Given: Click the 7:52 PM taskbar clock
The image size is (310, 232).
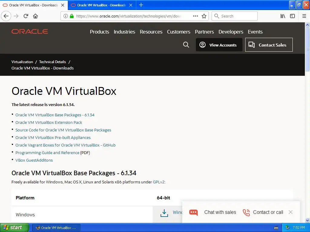Looking at the screenshot, I should coord(299,227).
